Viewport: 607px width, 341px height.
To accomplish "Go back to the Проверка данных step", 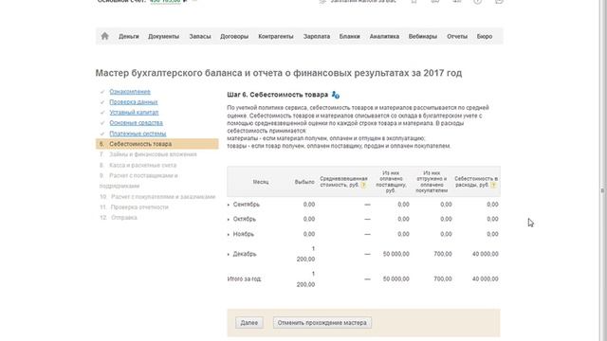I will (133, 102).
